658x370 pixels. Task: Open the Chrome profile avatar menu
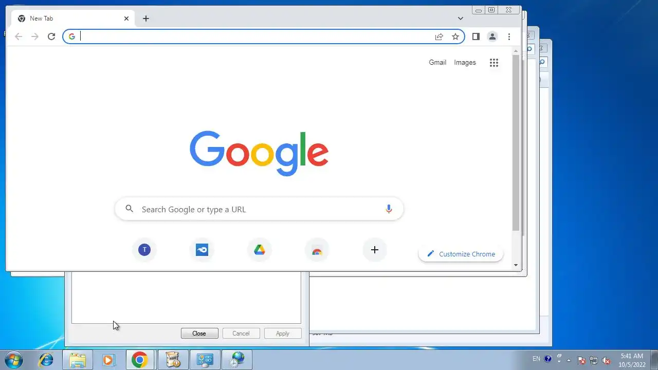click(492, 36)
